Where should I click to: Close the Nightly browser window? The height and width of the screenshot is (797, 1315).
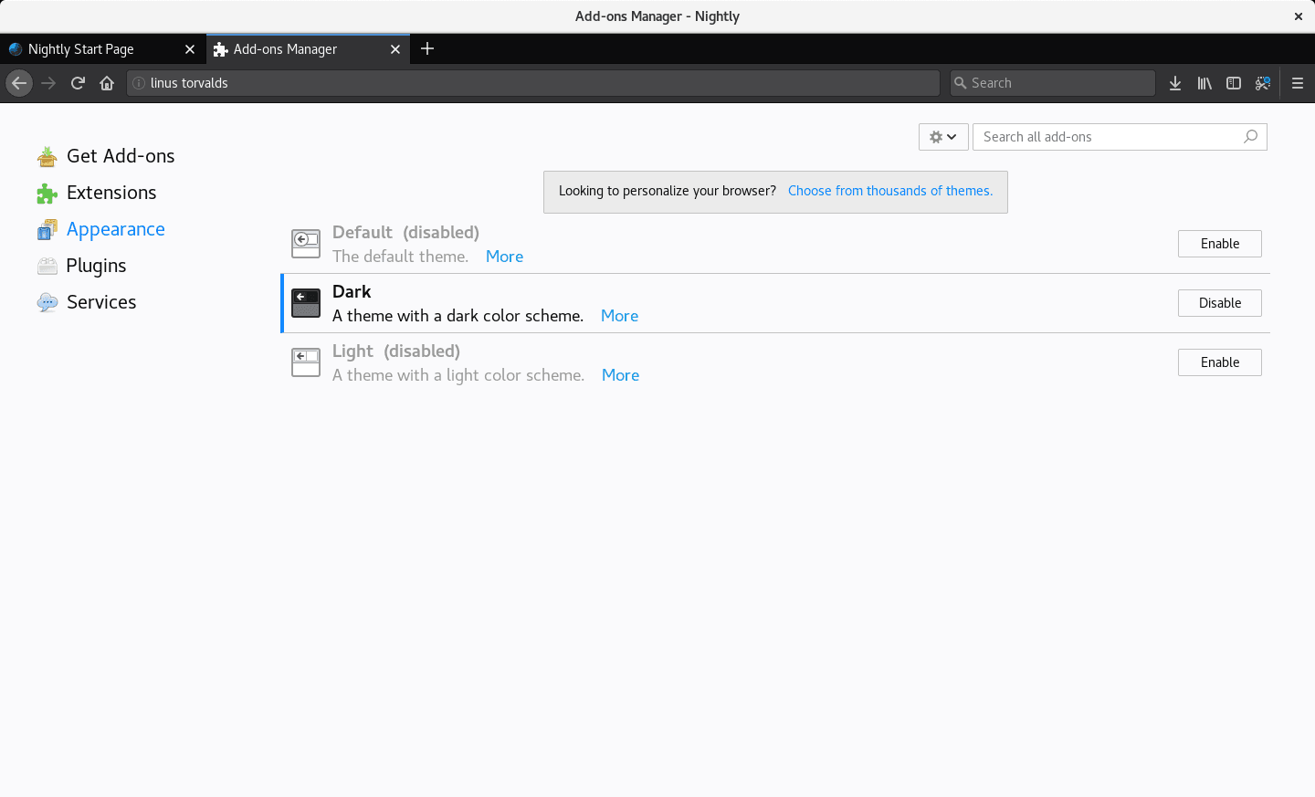point(1299,16)
